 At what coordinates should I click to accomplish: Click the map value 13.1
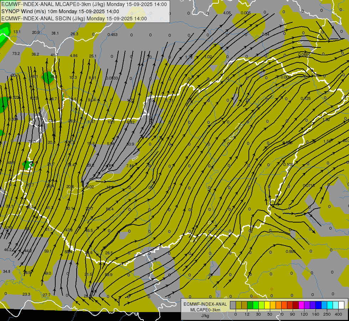[17, 32]
